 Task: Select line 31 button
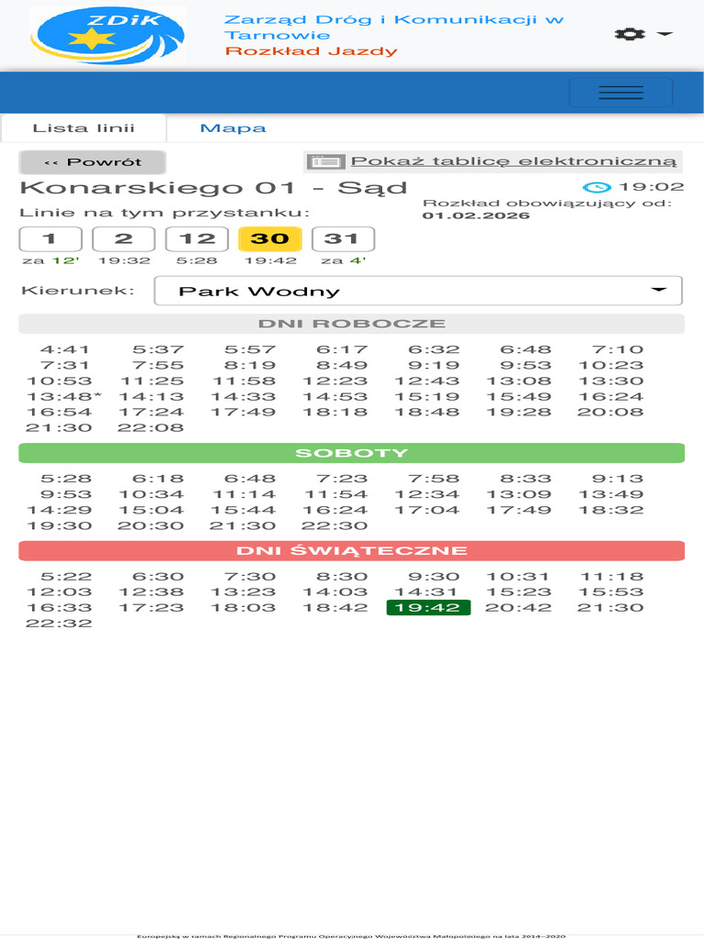click(343, 239)
